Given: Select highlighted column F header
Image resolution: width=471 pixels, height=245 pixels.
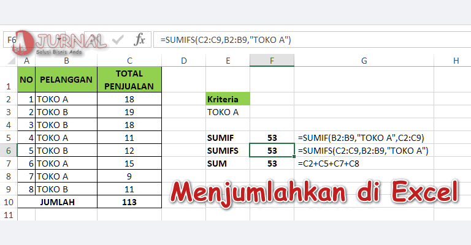Looking at the screenshot, I should pyautogui.click(x=272, y=61).
